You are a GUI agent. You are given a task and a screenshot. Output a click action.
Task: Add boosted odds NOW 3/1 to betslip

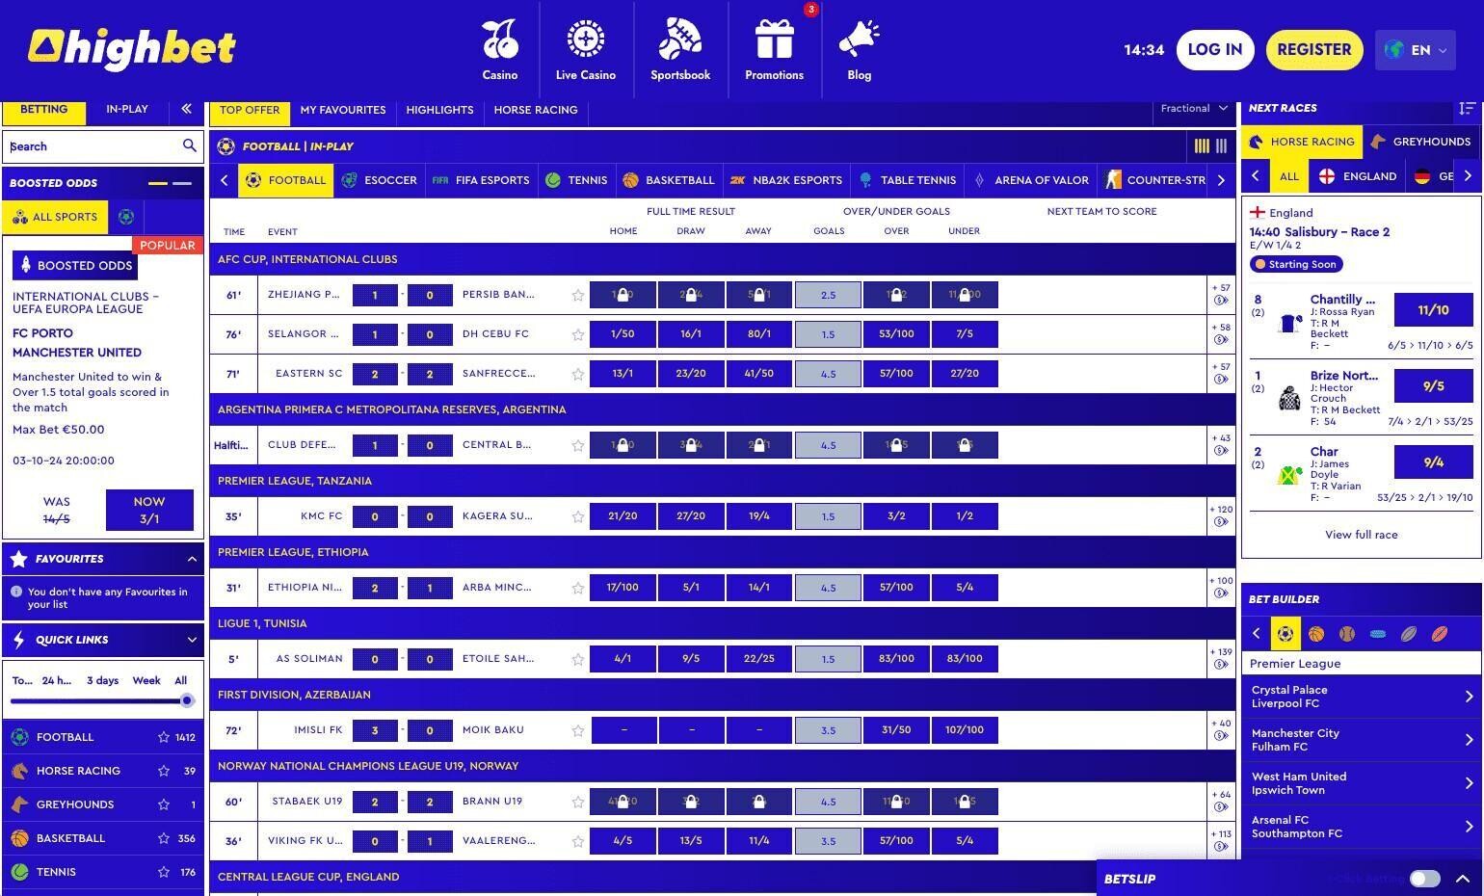149,510
